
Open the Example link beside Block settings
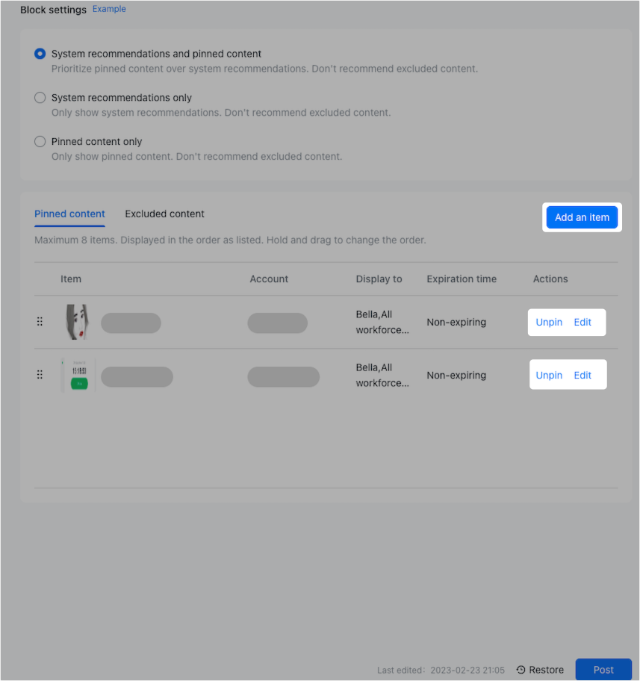click(109, 9)
